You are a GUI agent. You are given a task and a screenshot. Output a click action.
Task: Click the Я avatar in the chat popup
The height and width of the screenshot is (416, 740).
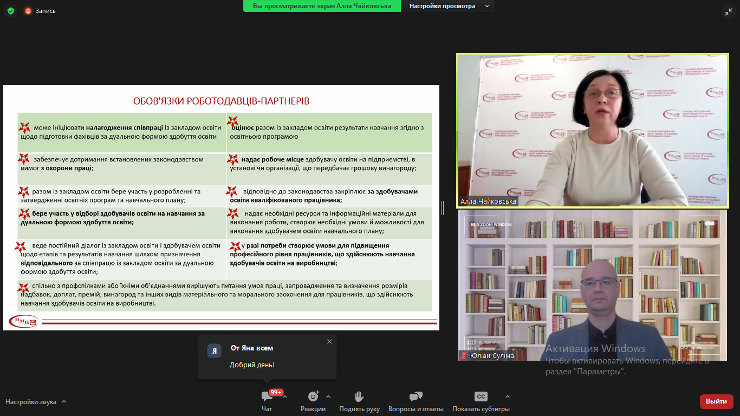(214, 351)
